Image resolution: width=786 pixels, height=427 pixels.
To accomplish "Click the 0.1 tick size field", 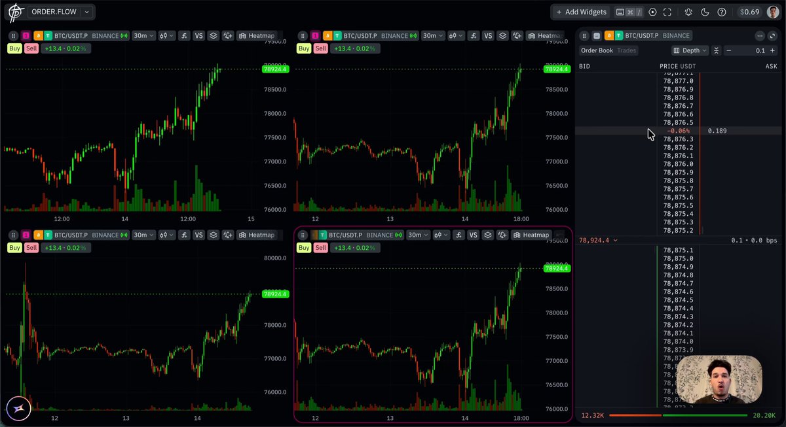I will (751, 50).
